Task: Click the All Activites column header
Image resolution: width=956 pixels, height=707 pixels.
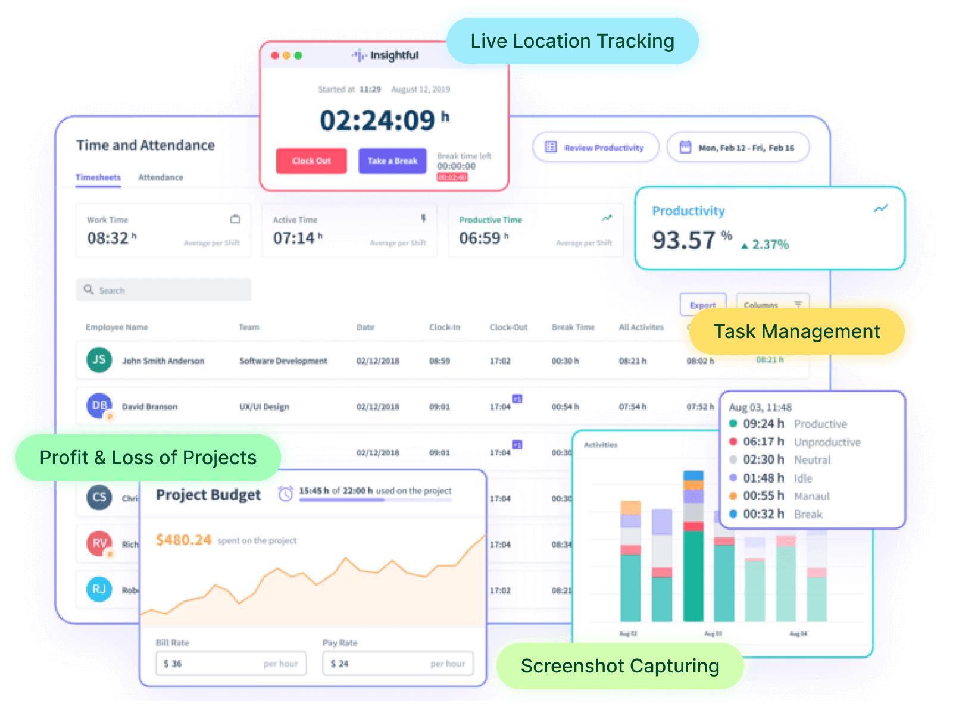Action: click(x=641, y=327)
